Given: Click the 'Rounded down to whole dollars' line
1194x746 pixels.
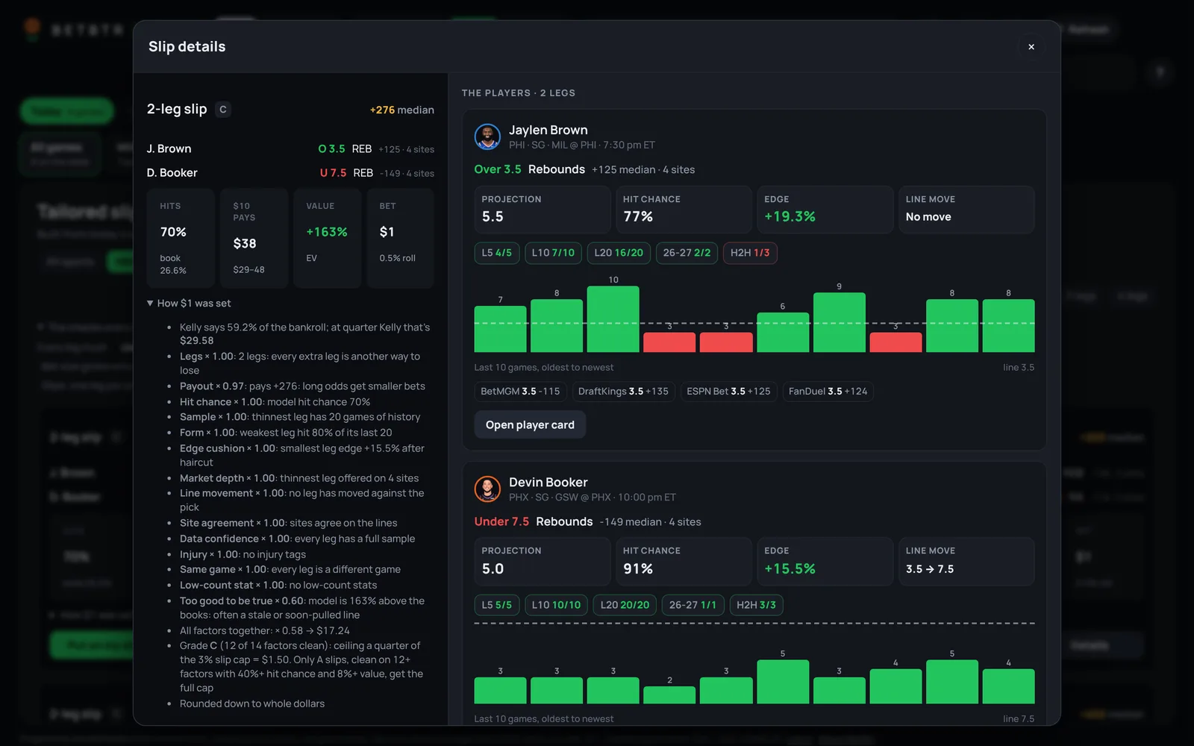Looking at the screenshot, I should click(252, 704).
